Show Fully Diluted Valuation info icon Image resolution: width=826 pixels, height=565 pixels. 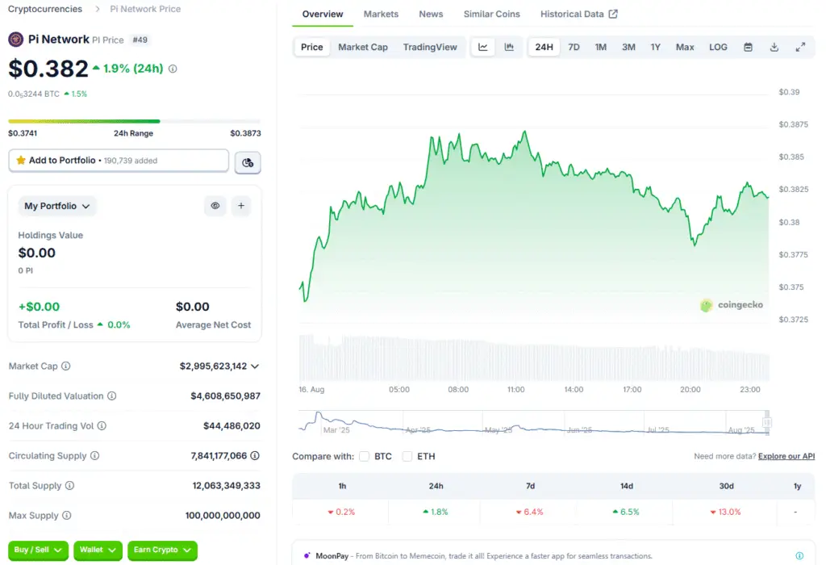[x=111, y=395]
